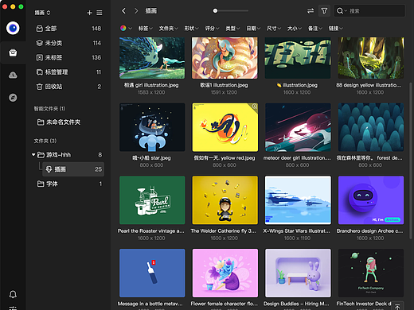Select 全部 in the sidebar
Image resolution: width=414 pixels, height=310 pixels.
[x=68, y=29]
